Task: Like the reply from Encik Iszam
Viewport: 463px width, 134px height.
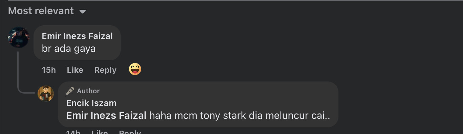Action: coord(100,132)
